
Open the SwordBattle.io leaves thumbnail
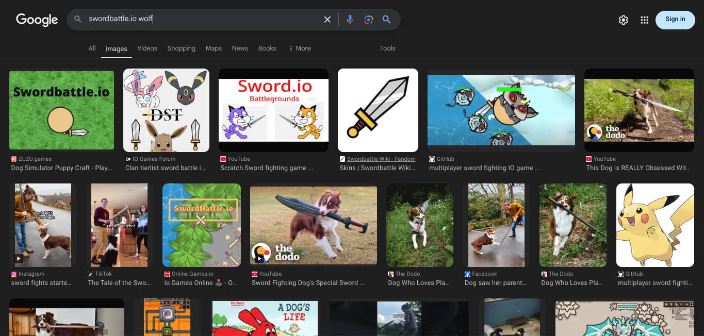coord(202,225)
